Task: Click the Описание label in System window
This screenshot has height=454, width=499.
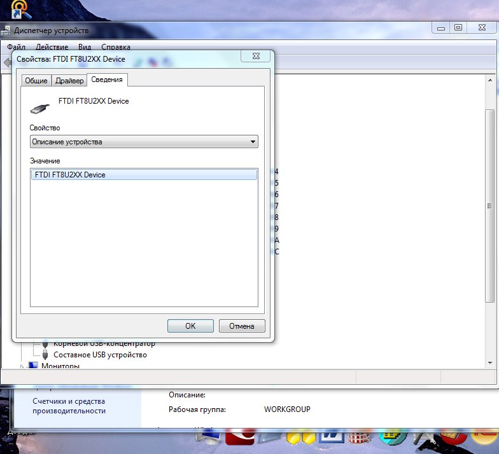Action: pyautogui.click(x=187, y=395)
